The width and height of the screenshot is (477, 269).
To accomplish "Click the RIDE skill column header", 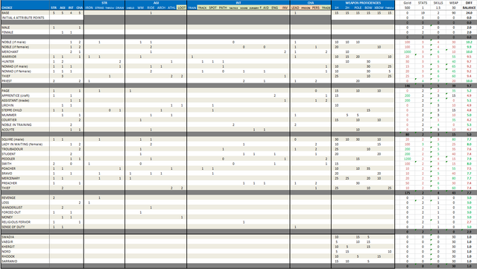I will coord(151,7).
